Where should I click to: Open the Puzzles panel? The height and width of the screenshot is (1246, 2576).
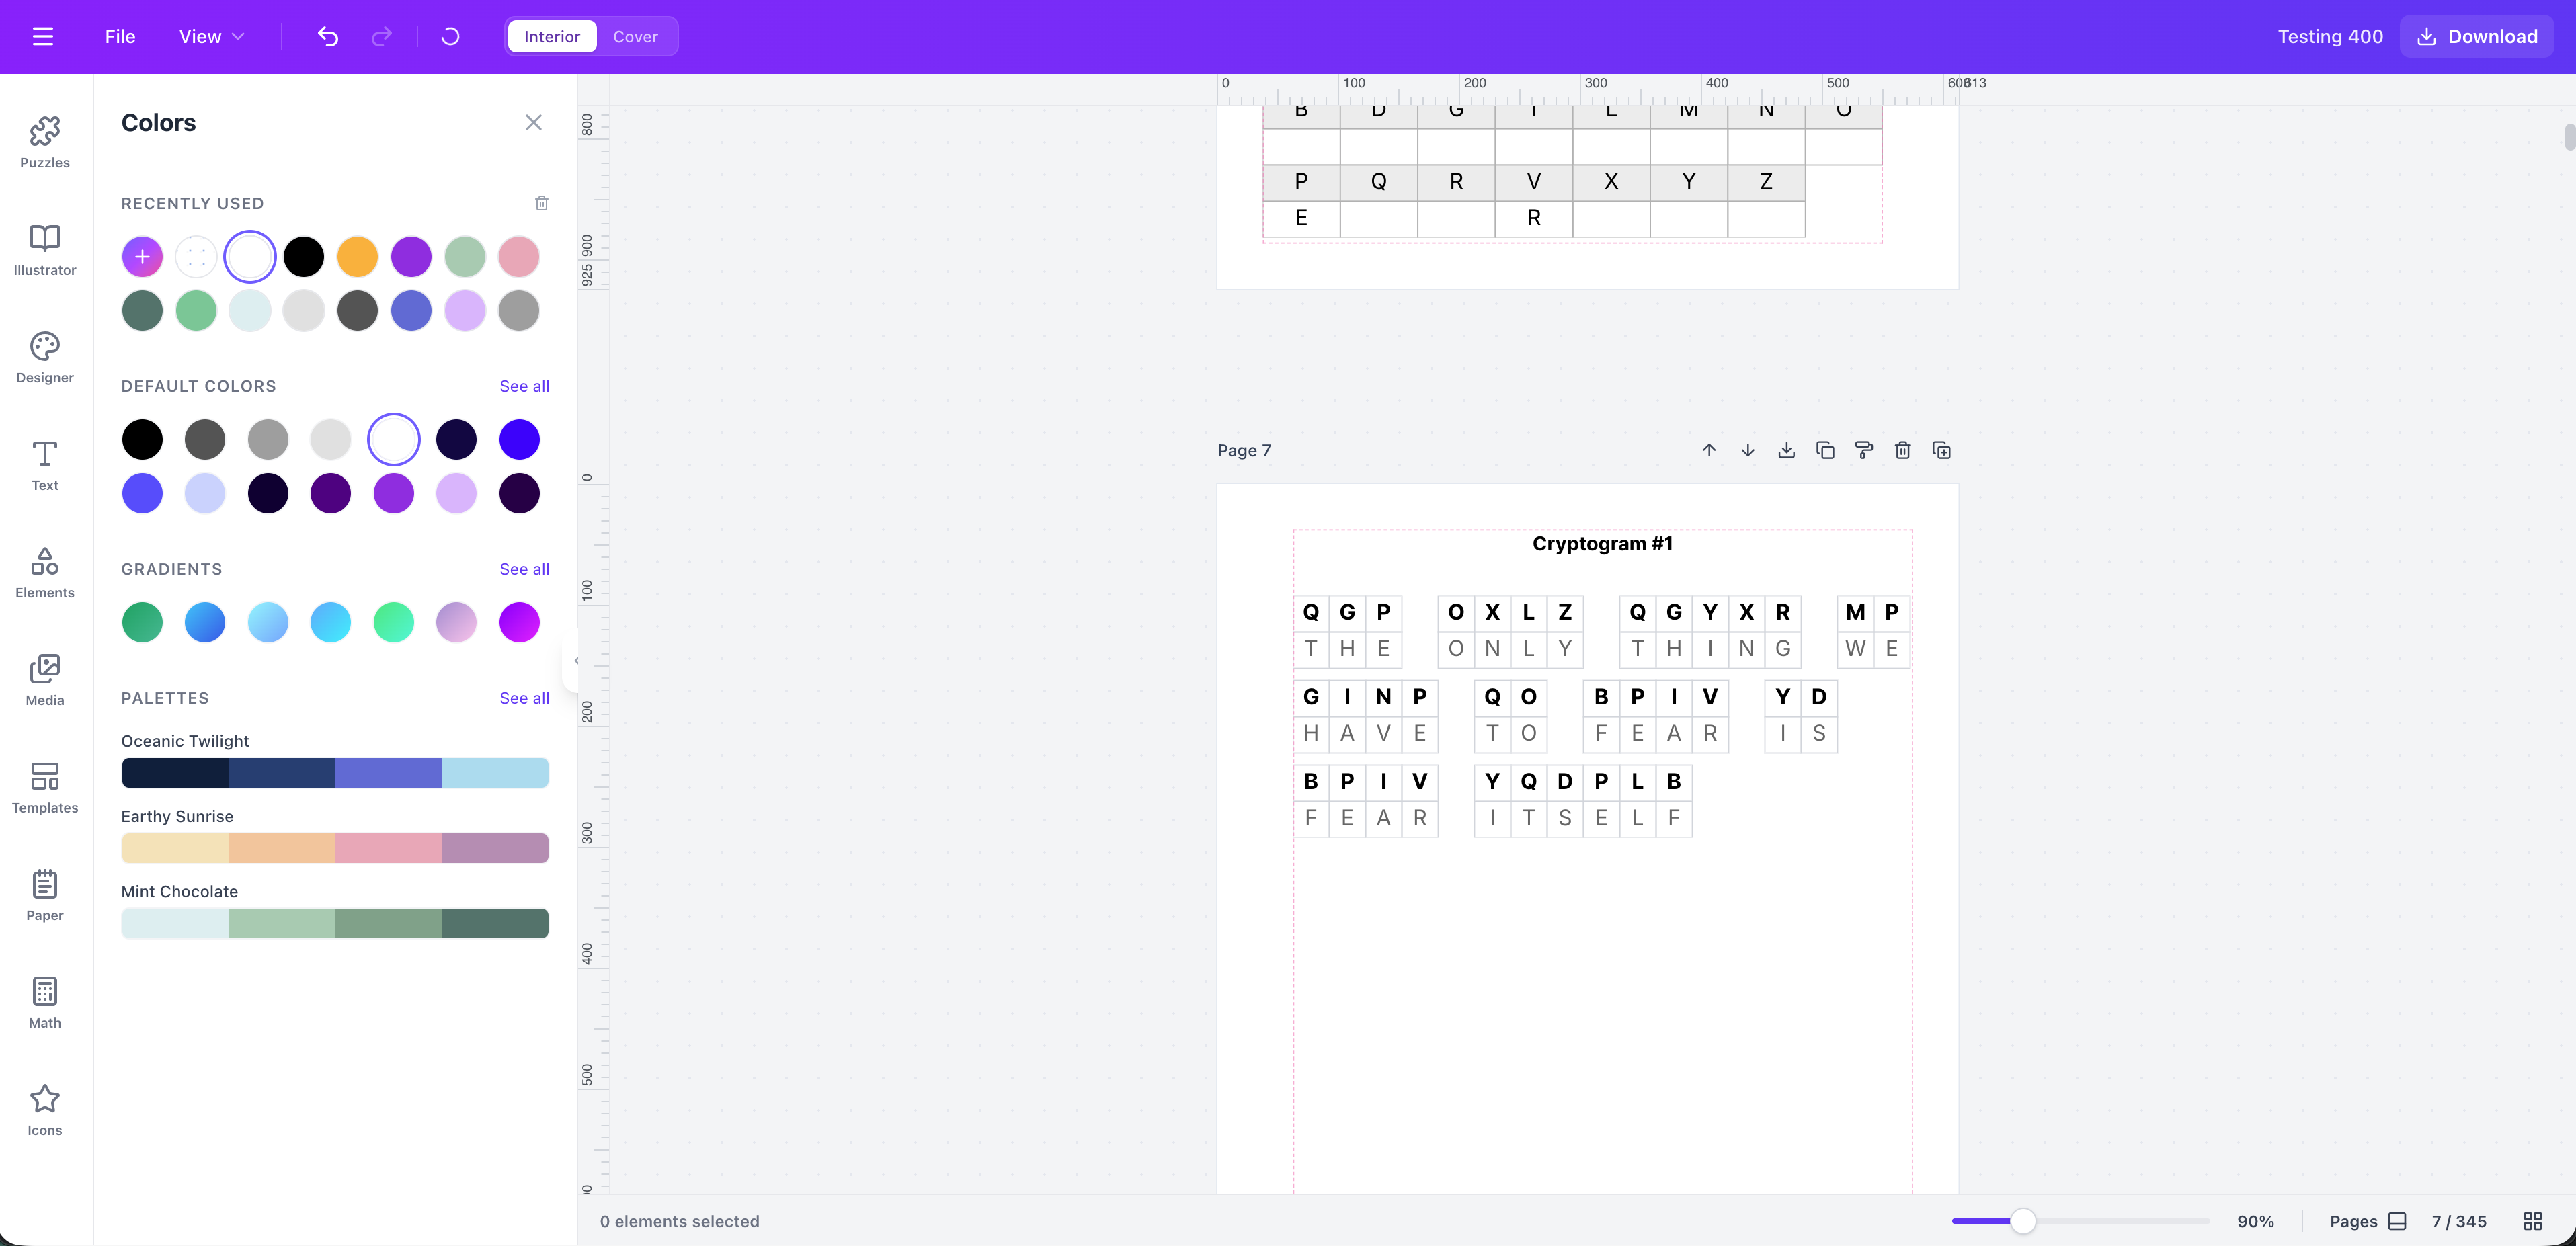pos(44,142)
